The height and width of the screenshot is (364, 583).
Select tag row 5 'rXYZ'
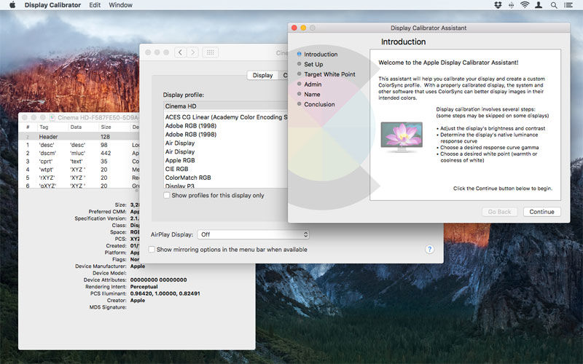[79, 178]
